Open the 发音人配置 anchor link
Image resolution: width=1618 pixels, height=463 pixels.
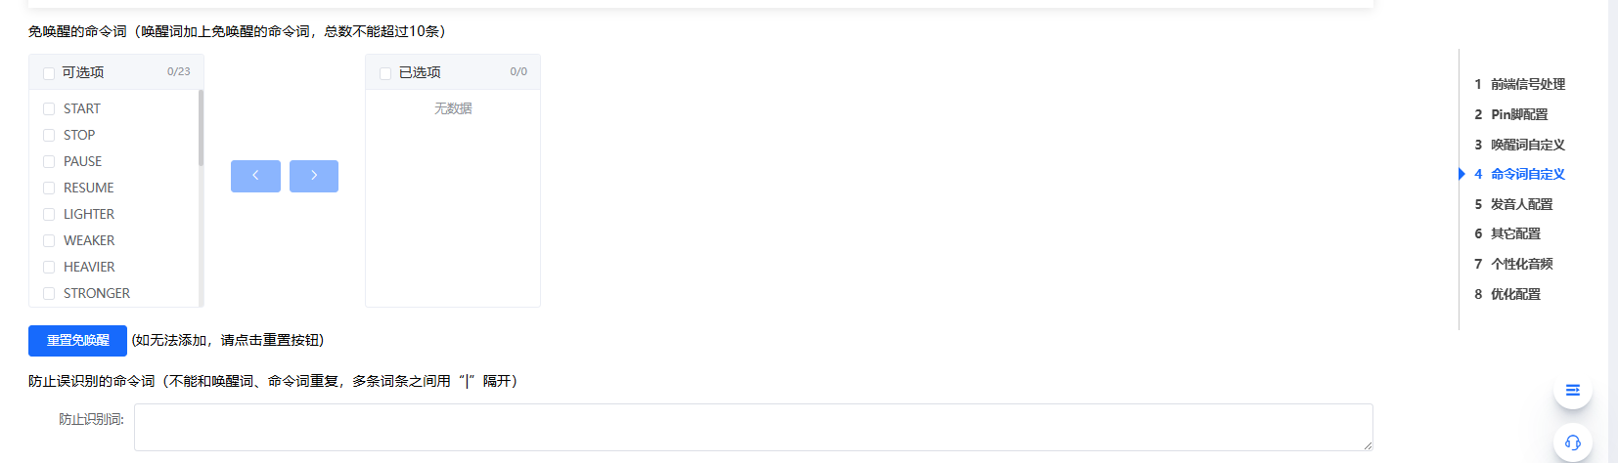pos(1521,204)
